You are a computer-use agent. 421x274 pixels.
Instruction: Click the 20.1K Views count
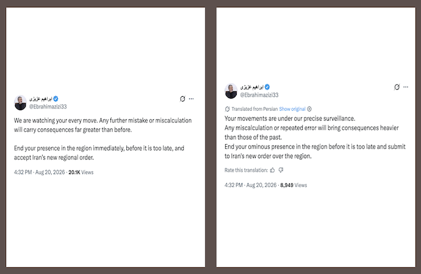pyautogui.click(x=81, y=172)
